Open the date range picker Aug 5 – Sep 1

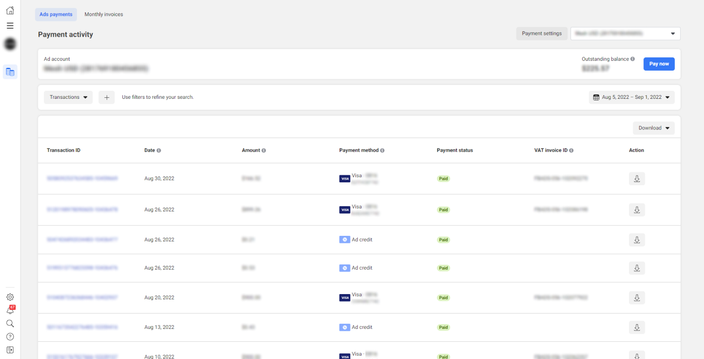click(x=631, y=97)
